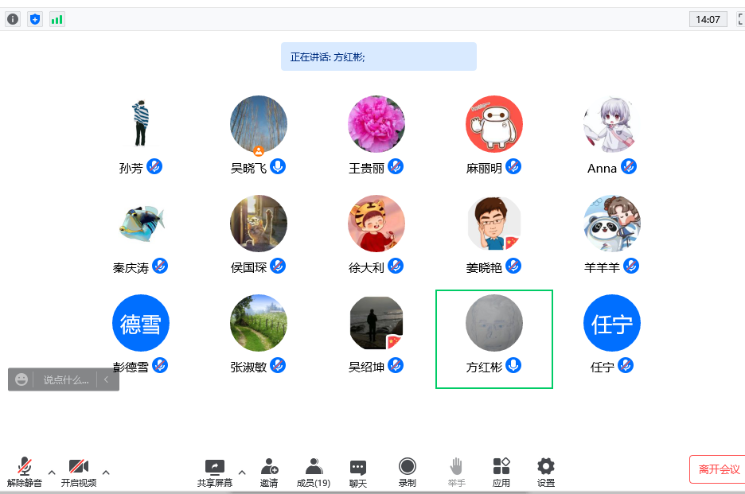745x494 pixels.
Task: Click the orange host badge on 吴晓飞's avatar
Action: pyautogui.click(x=259, y=151)
